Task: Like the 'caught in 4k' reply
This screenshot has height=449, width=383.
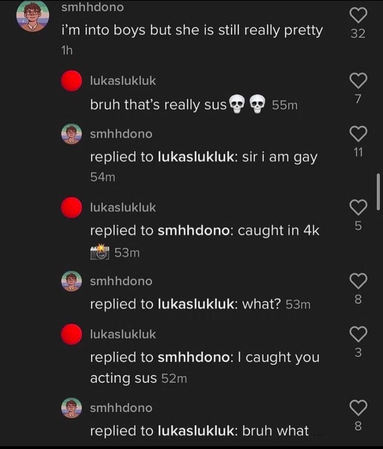Action: (358, 207)
